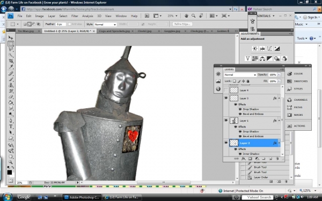Hide Layer 1 with its eye icon
This screenshot has width=322, height=201.
pyautogui.click(x=226, y=121)
